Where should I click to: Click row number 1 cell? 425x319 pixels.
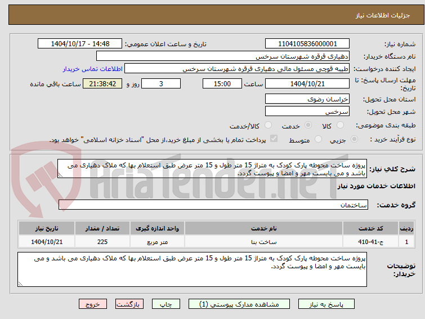(x=406, y=242)
